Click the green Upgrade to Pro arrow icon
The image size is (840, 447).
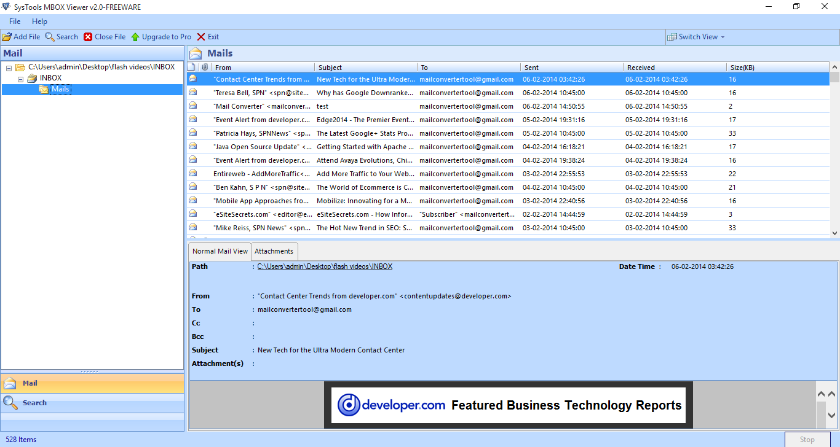pyautogui.click(x=135, y=37)
